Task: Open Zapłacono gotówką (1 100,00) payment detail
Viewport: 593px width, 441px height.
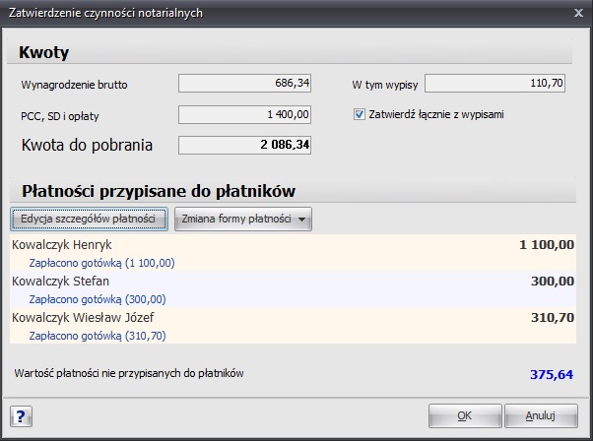Action: (101, 263)
